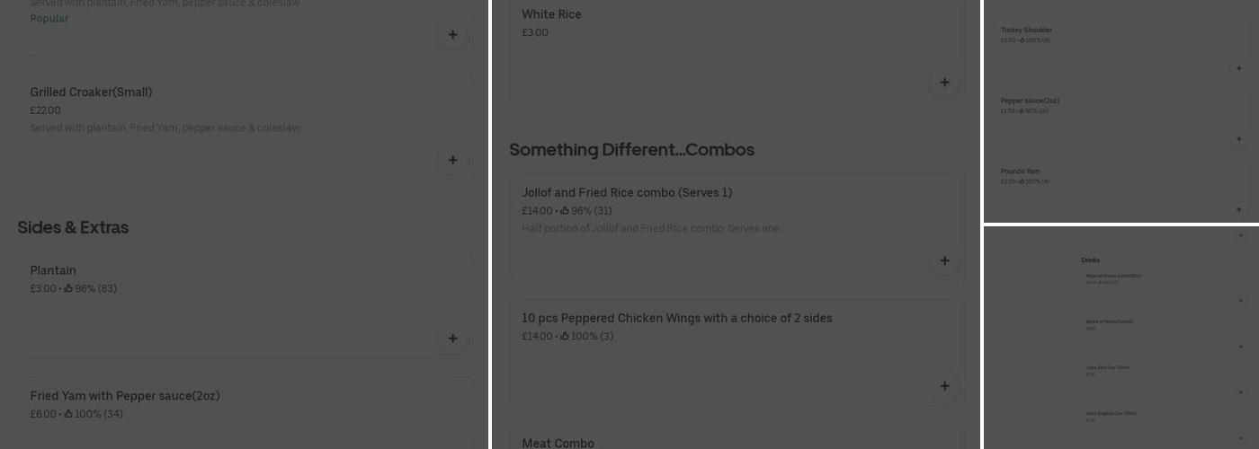Add Turkey Shoulder using plus icon
This screenshot has width=1259, height=449.
(x=1238, y=68)
